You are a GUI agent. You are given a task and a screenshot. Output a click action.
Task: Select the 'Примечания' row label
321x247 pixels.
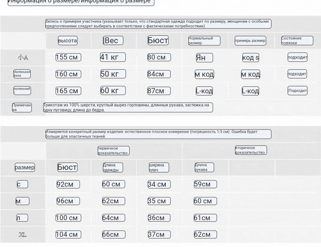(x=22, y=107)
